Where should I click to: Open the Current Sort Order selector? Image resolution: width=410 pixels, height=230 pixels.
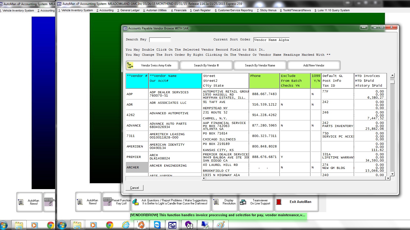pos(271,40)
